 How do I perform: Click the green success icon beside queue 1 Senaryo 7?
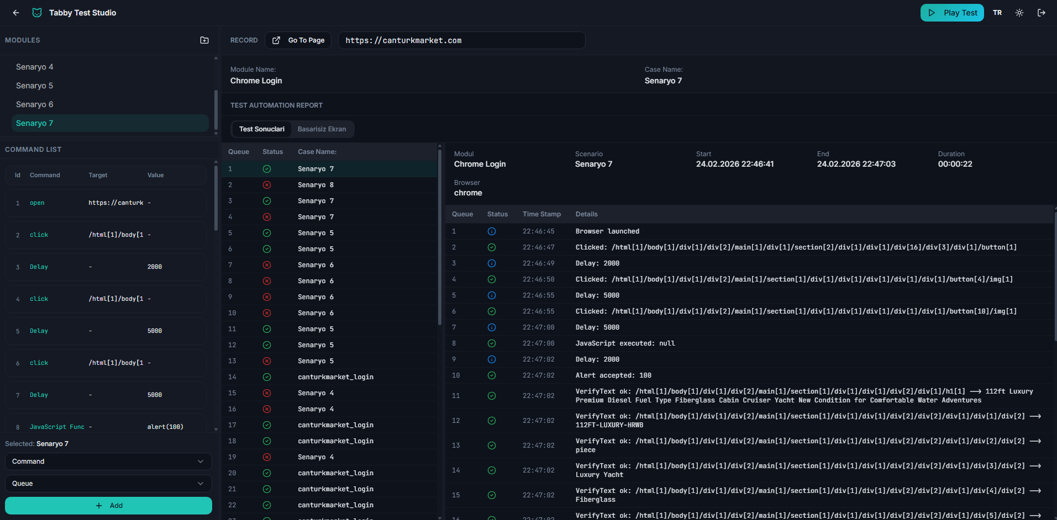267,168
